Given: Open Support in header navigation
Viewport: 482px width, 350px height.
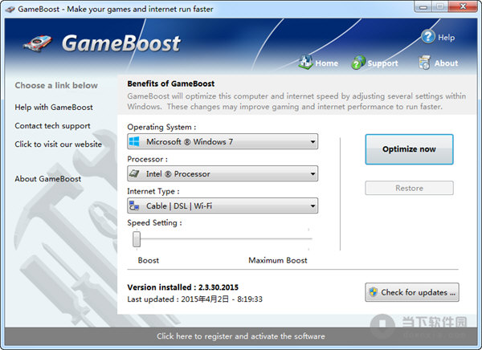Looking at the screenshot, I should [382, 63].
